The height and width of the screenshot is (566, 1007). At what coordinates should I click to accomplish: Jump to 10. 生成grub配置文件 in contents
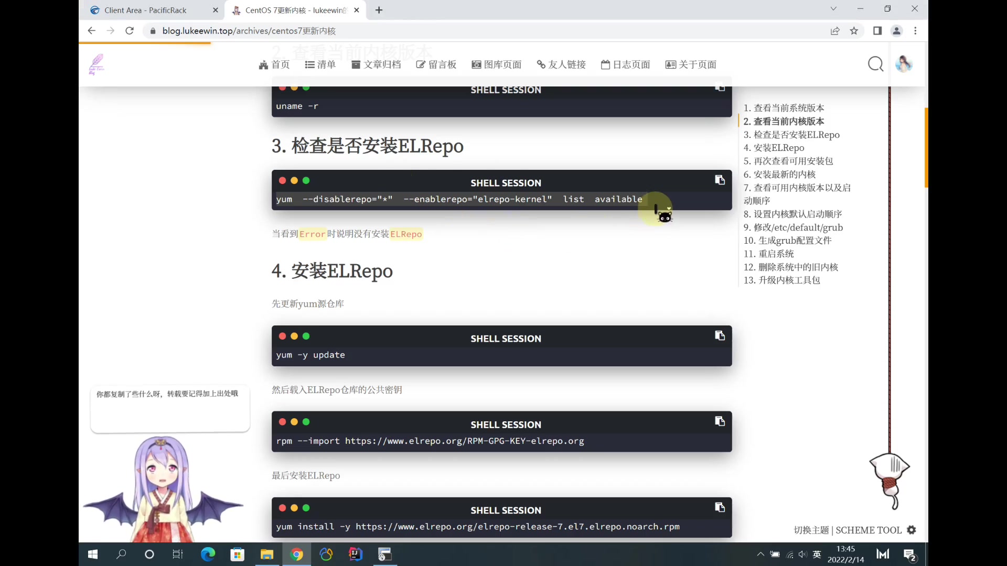point(787,241)
